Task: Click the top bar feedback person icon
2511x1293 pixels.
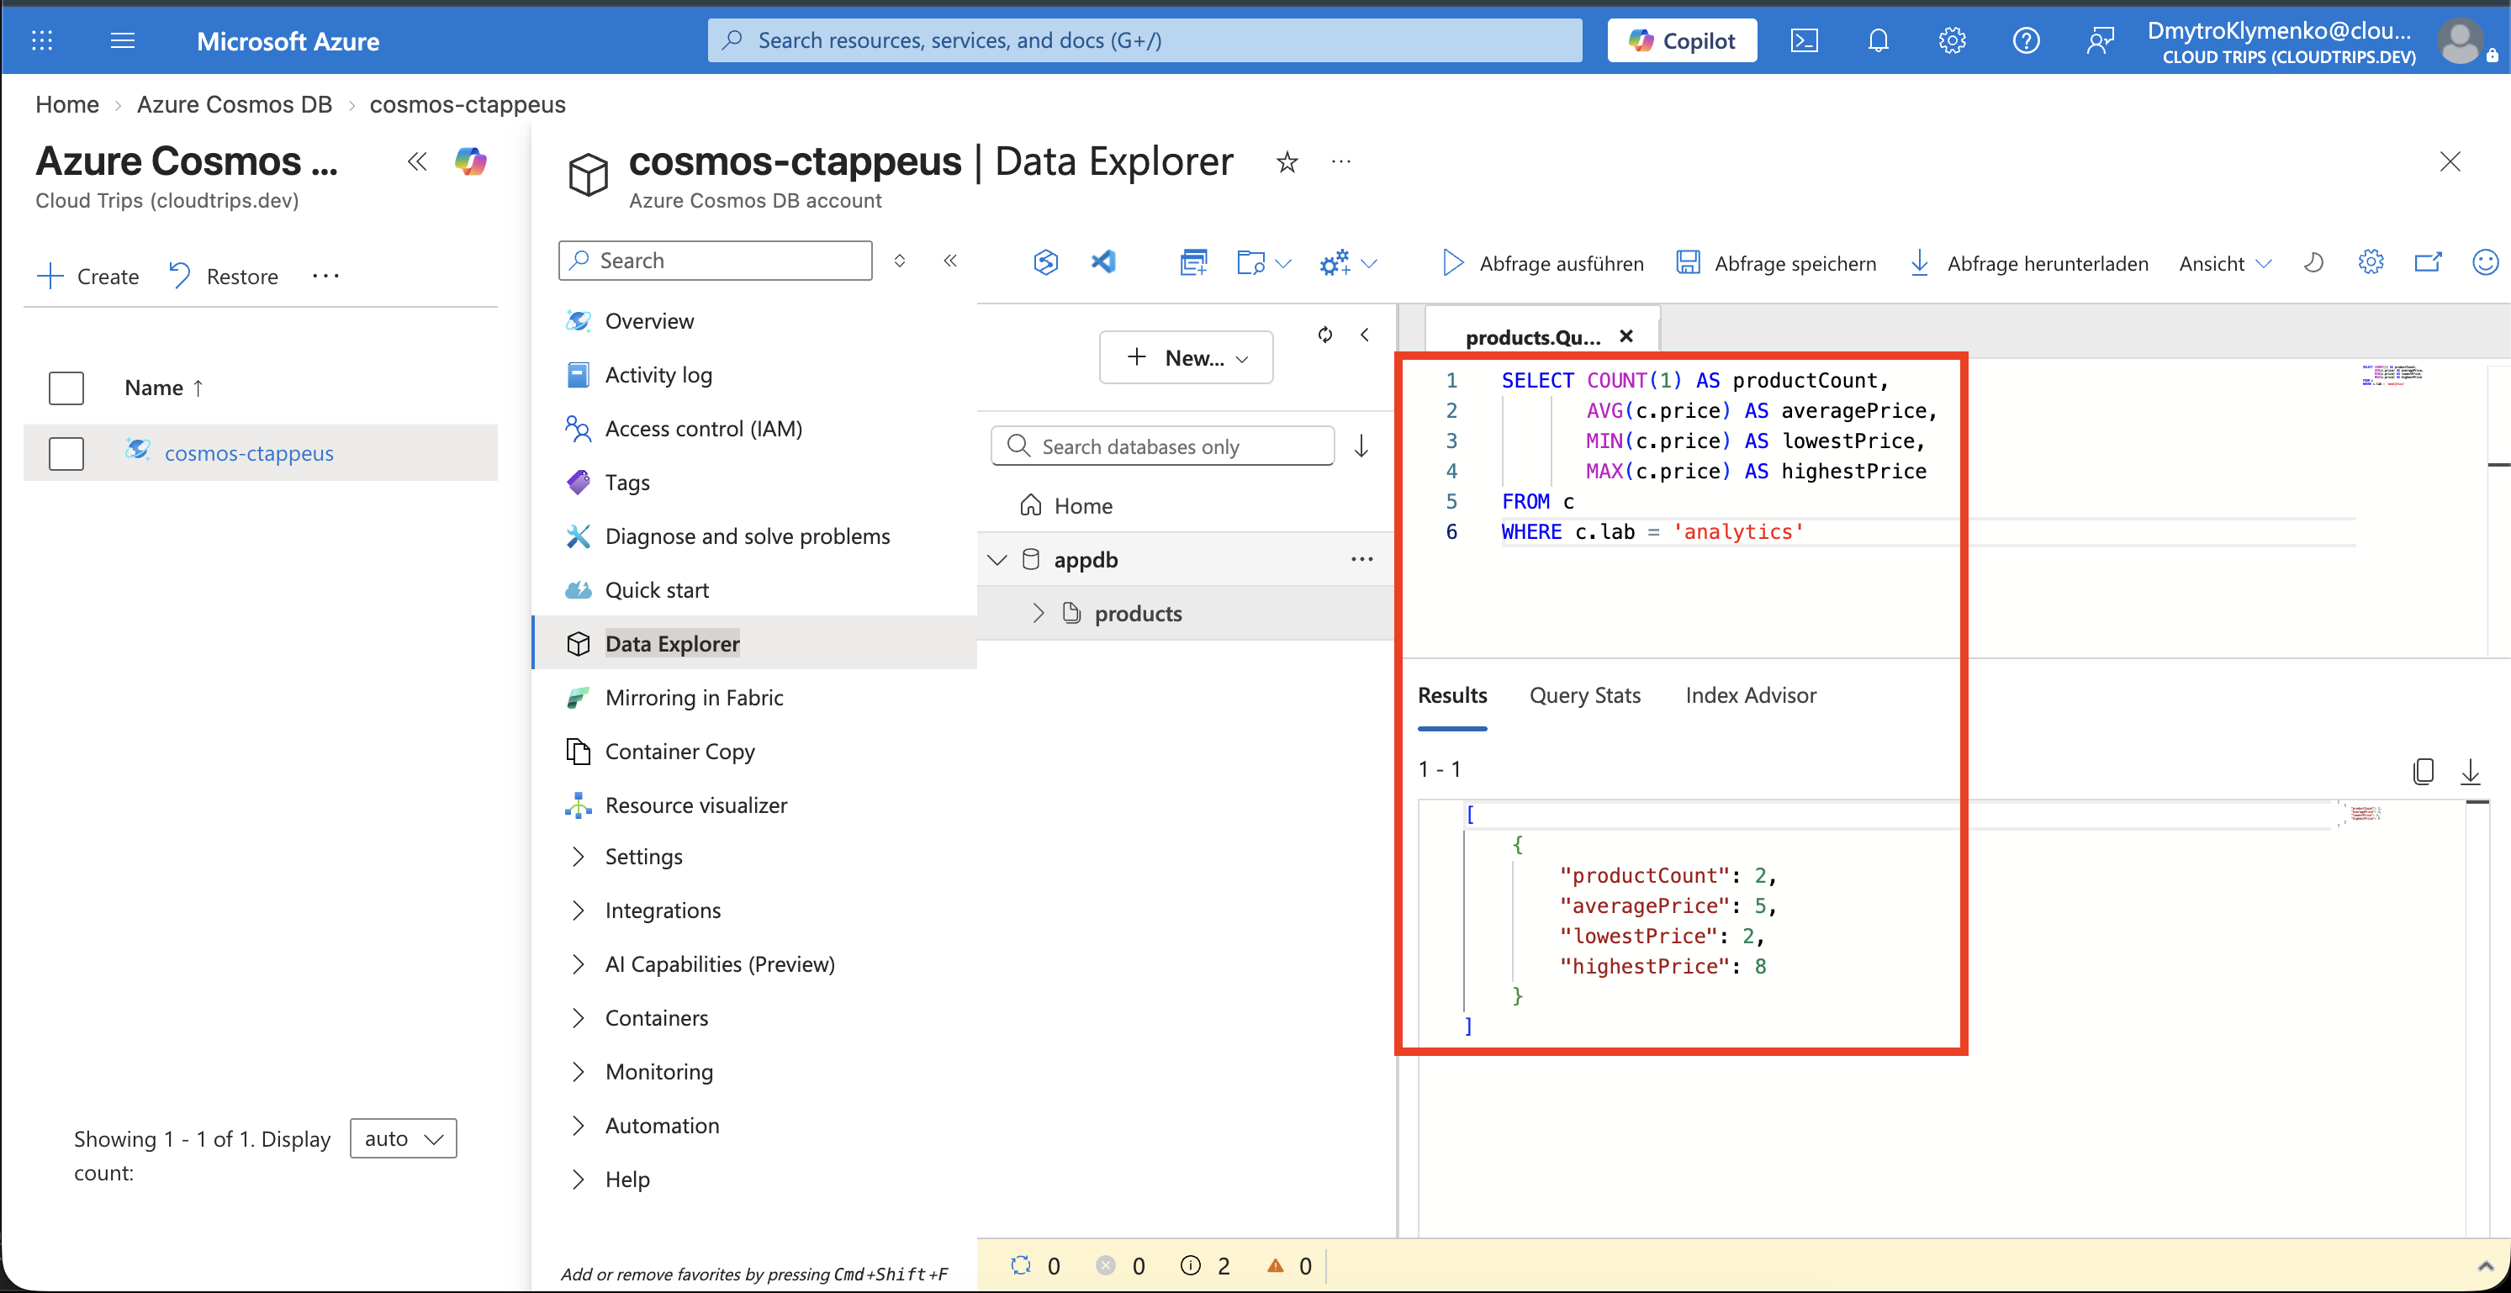Action: point(2101,40)
